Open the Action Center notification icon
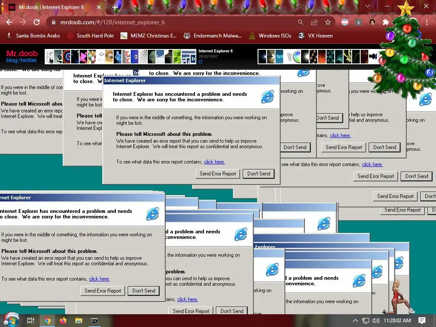This screenshot has height=327, width=436. [x=422, y=321]
